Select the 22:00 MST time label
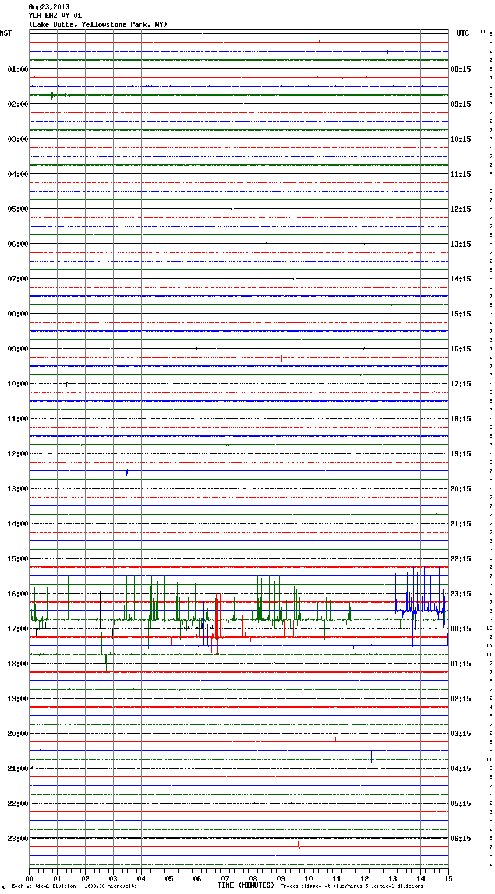Viewport: 495px width, 894px height. 18,804
